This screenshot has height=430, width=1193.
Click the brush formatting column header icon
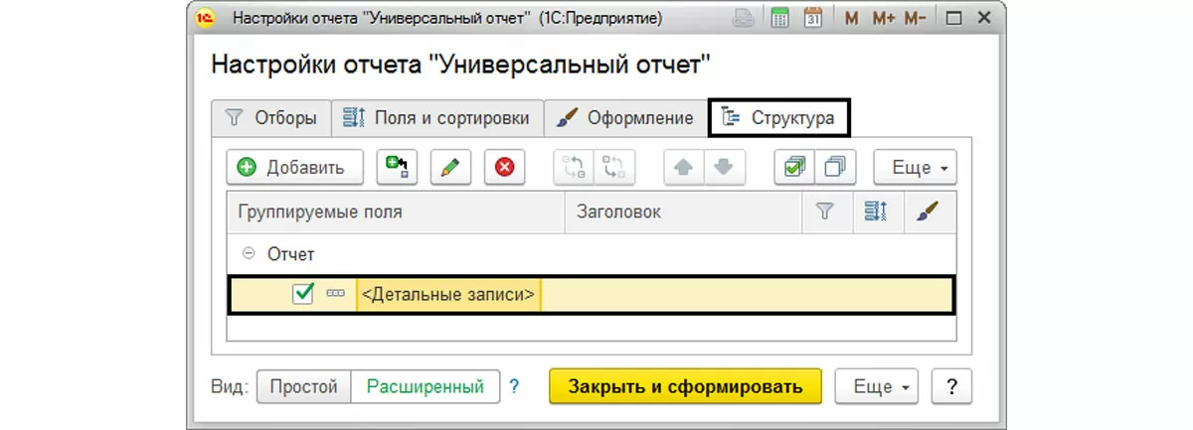[x=927, y=212]
